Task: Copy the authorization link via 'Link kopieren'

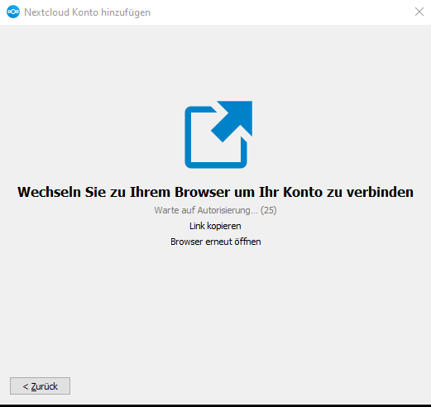Action: click(x=215, y=226)
